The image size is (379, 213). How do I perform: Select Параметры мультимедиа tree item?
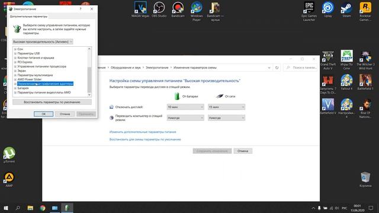pyautogui.click(x=35, y=75)
